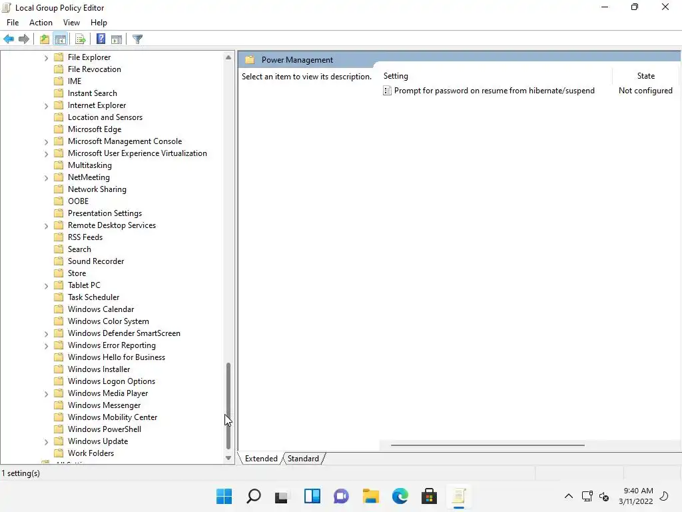Open the File menu
This screenshot has height=512, width=682.
[x=13, y=23]
